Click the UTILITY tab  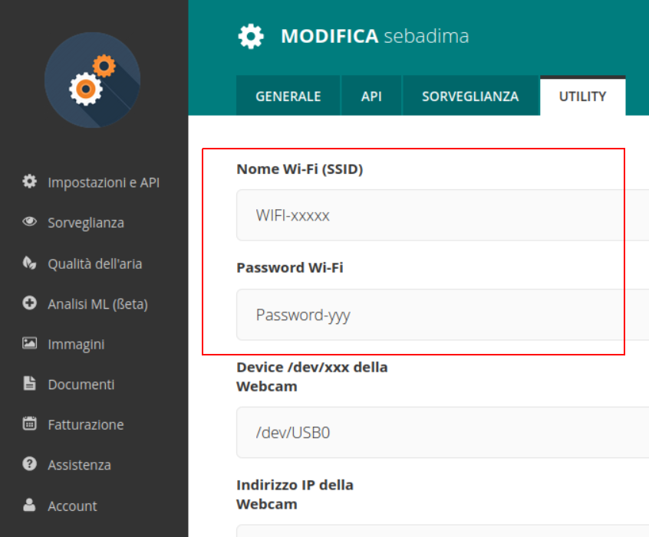(582, 96)
